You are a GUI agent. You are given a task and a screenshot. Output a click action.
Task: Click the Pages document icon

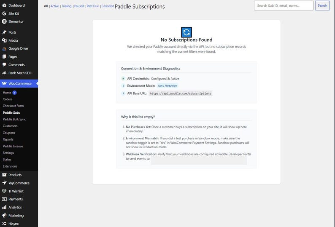(x=4, y=56)
